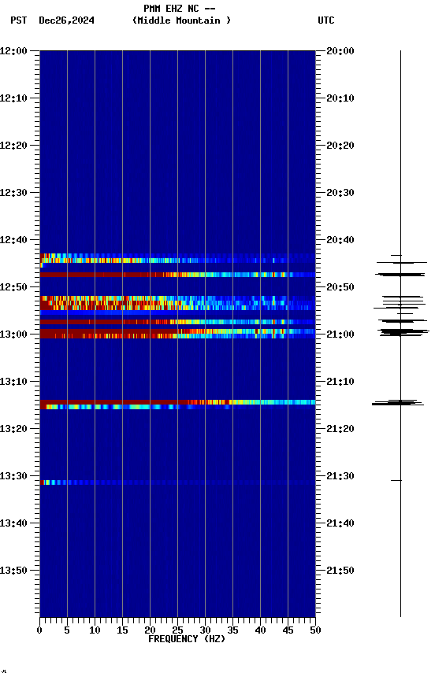Screen dimensions: 435x680
Task: Click the UTC timezone label
Action: (326, 20)
